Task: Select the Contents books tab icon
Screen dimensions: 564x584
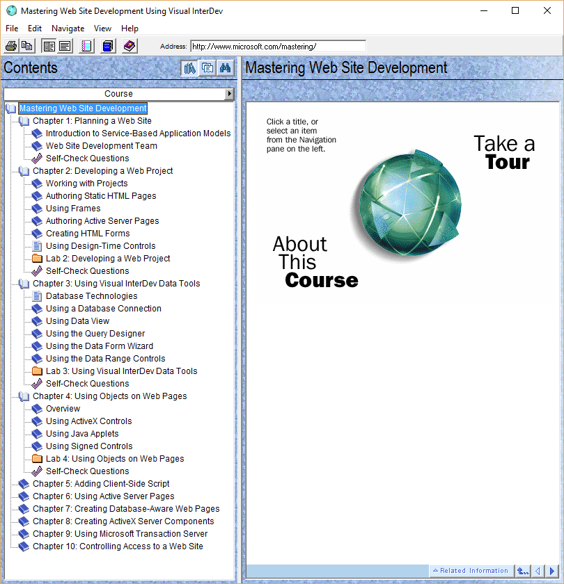Action: tap(190, 68)
